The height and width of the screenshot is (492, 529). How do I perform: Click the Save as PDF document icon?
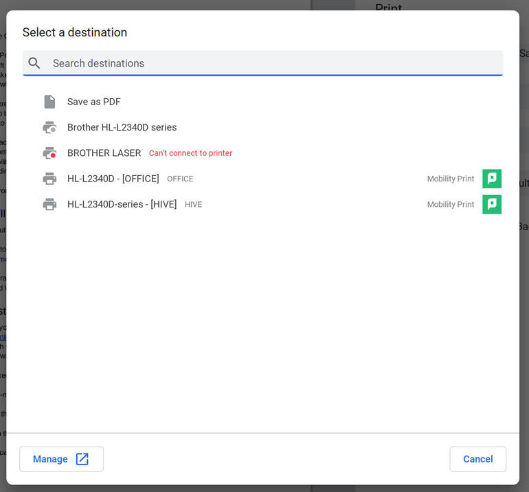[49, 102]
